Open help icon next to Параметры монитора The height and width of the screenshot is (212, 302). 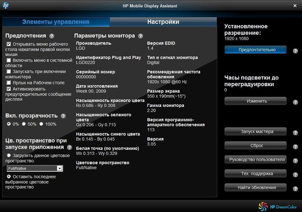pos(141,36)
